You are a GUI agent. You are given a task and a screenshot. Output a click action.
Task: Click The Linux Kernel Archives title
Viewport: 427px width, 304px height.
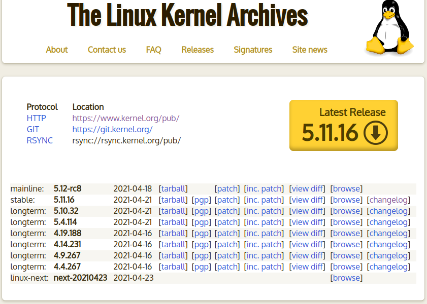pos(187,15)
